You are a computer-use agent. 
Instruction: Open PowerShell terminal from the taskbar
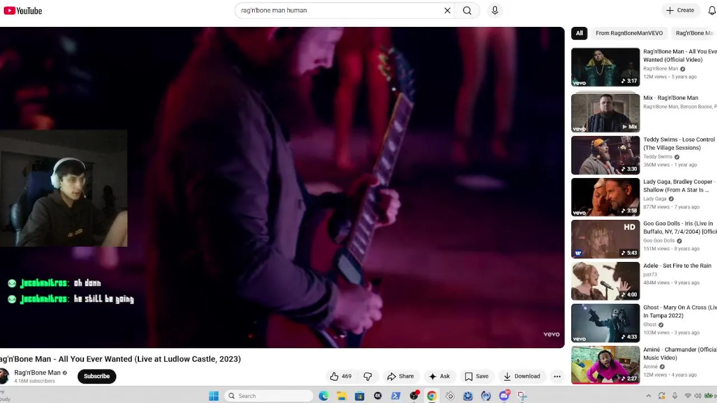[x=395, y=396]
